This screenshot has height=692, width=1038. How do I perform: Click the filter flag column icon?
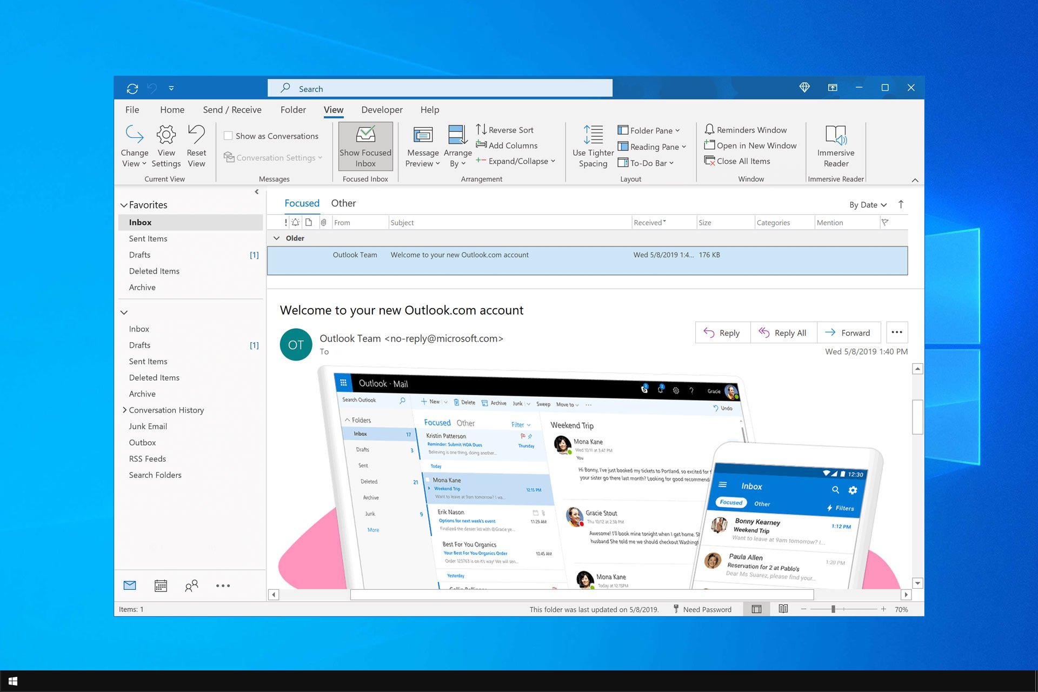coord(885,222)
